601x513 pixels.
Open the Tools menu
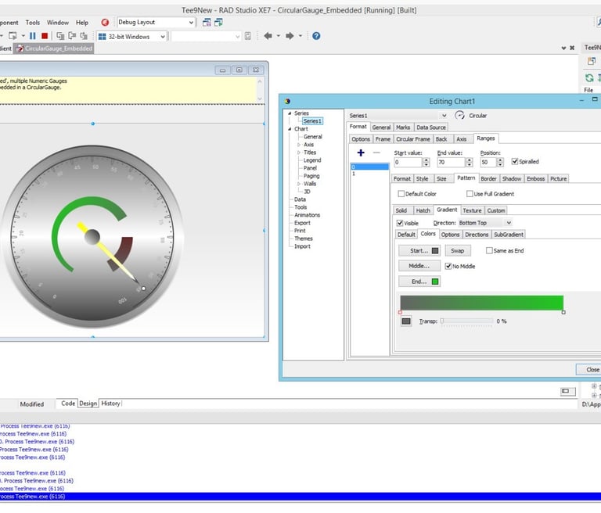(33, 23)
